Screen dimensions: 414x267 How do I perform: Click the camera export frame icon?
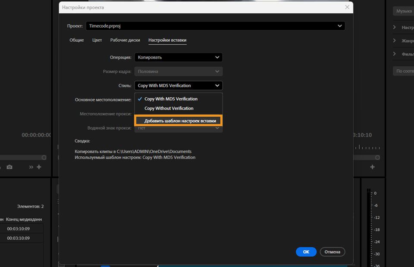click(x=9, y=167)
